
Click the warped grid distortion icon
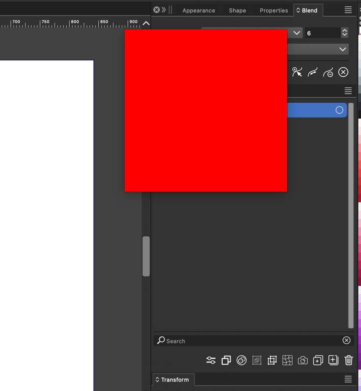(x=287, y=360)
